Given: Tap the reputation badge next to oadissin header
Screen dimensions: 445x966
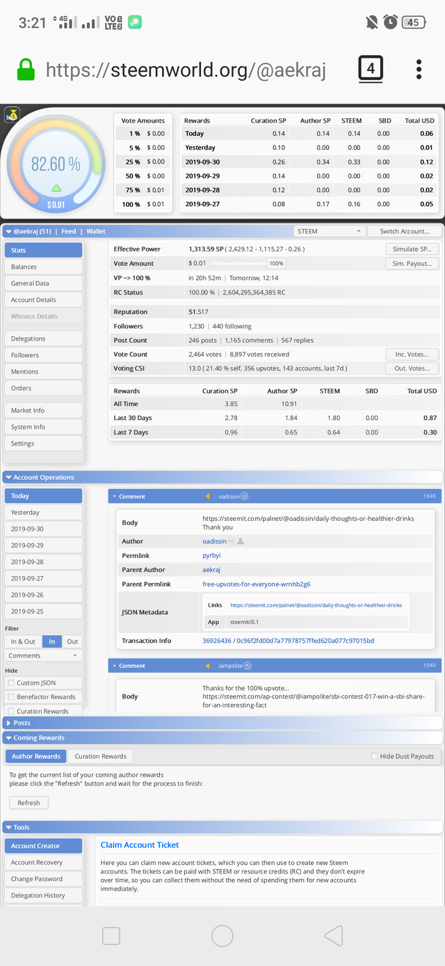Looking at the screenshot, I should tap(244, 497).
